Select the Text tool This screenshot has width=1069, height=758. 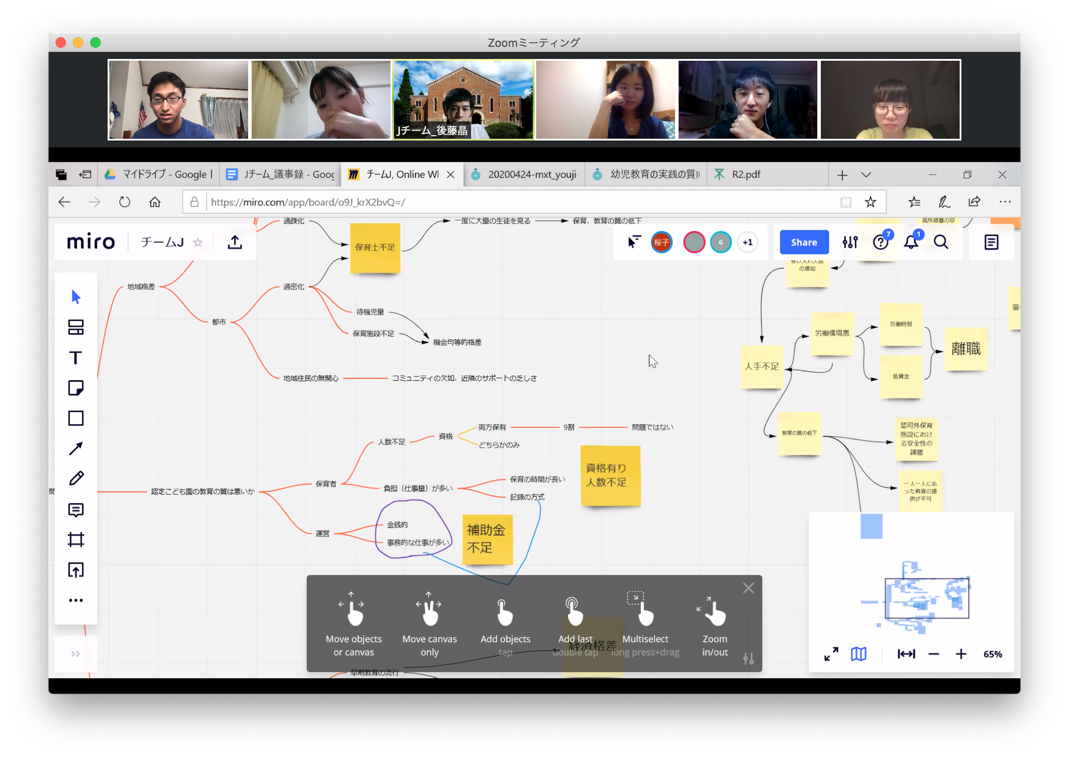pyautogui.click(x=75, y=358)
